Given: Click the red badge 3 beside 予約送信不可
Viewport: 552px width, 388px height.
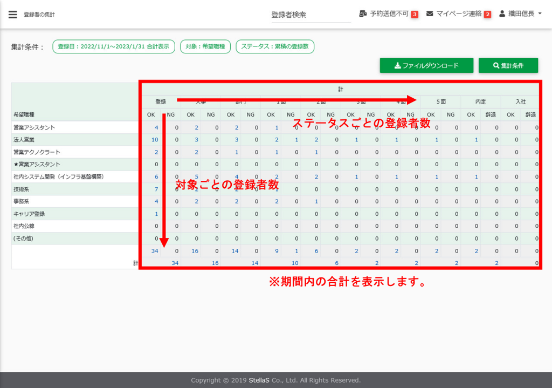Looking at the screenshot, I should coord(415,15).
